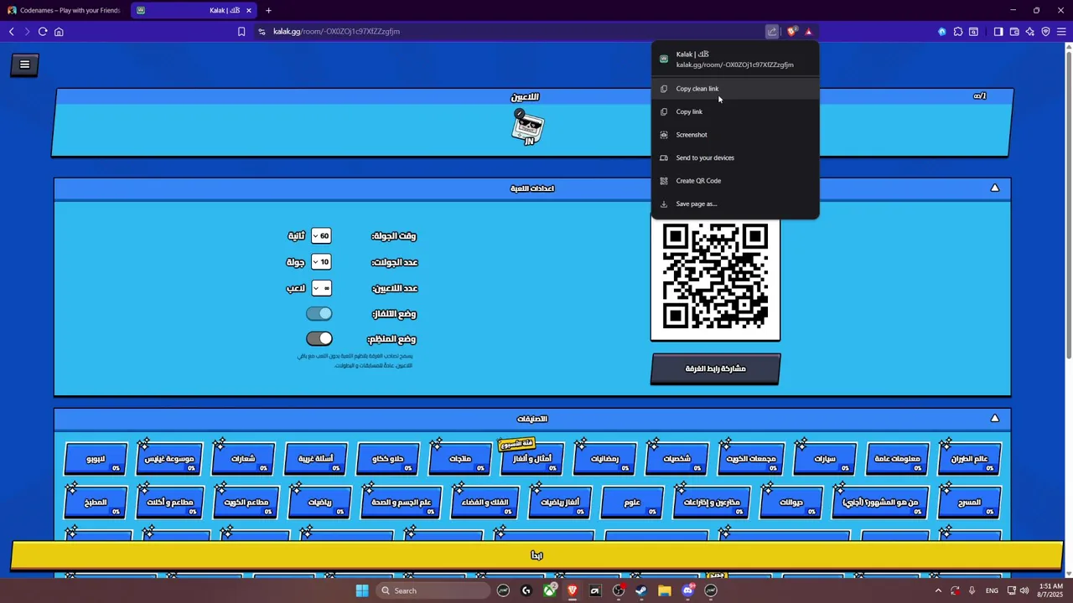Open the round time dropdown showing 60
The height and width of the screenshot is (603, 1073).
(321, 236)
